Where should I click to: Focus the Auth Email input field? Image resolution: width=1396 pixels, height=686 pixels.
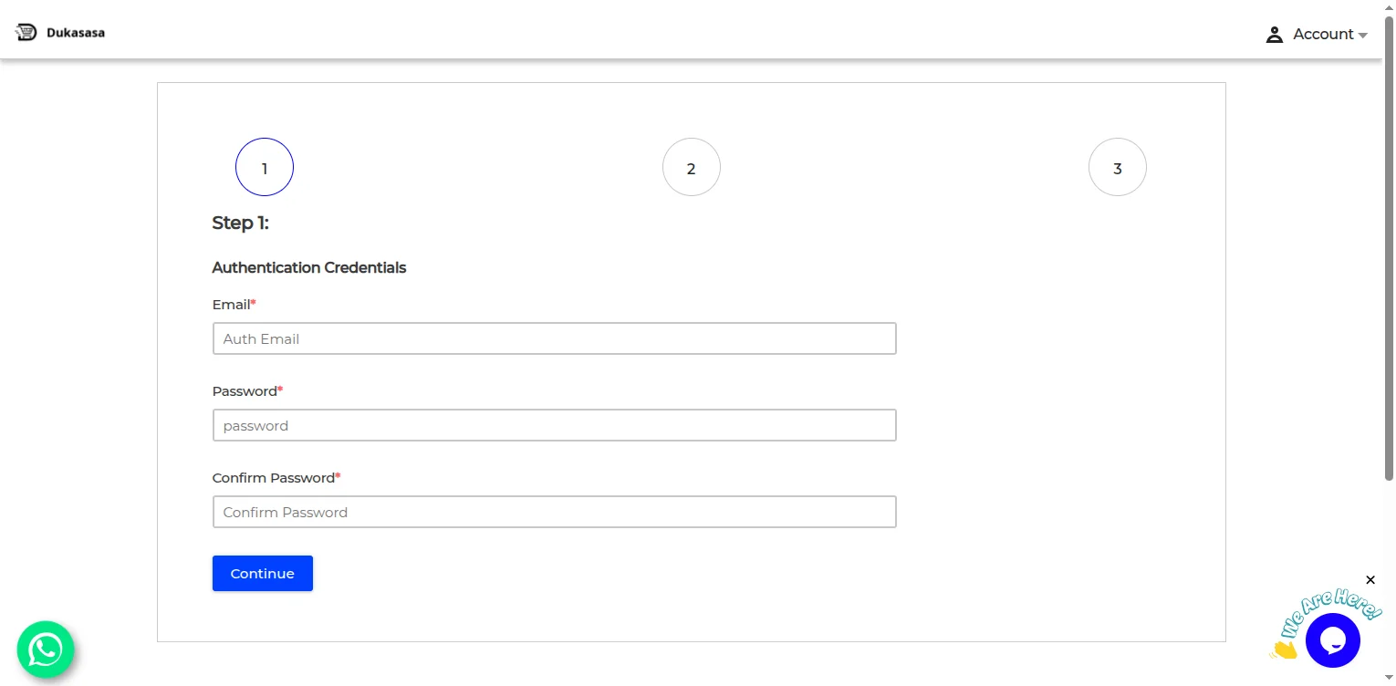pos(554,338)
